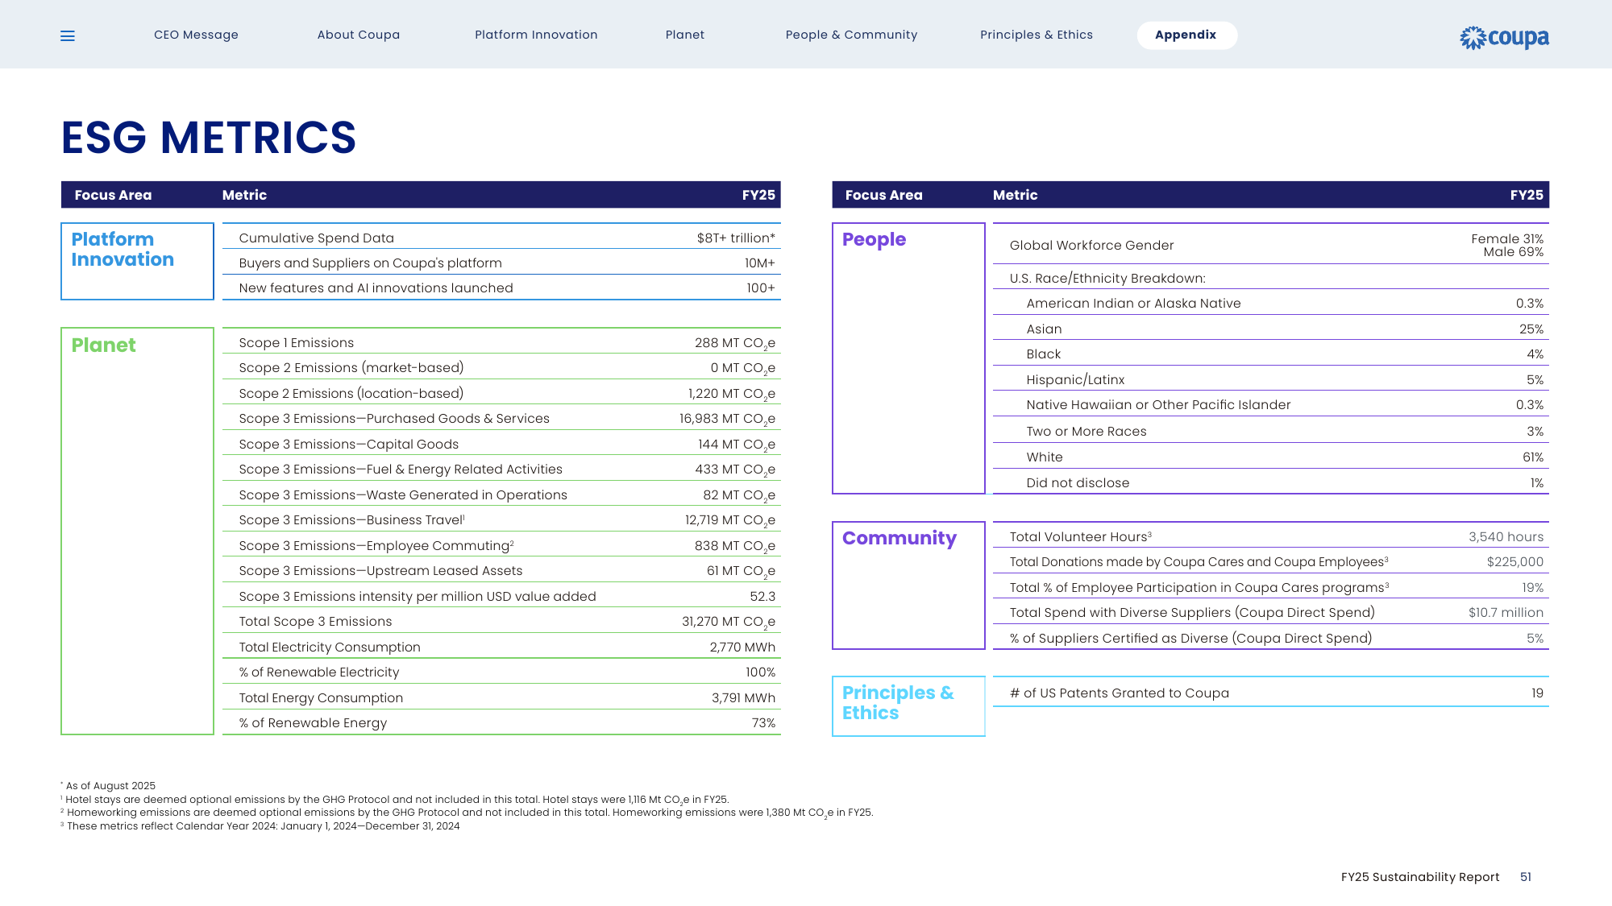The image size is (1612, 906).
Task: Click '% of Renewable Electricity' metric
Action: point(318,672)
